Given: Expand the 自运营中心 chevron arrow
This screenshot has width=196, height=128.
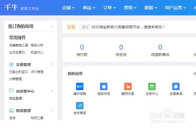Looking at the screenshot, I should (52, 91).
